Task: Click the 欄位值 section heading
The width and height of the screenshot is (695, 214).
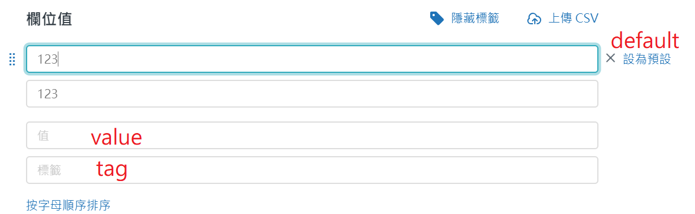Action: click(49, 19)
